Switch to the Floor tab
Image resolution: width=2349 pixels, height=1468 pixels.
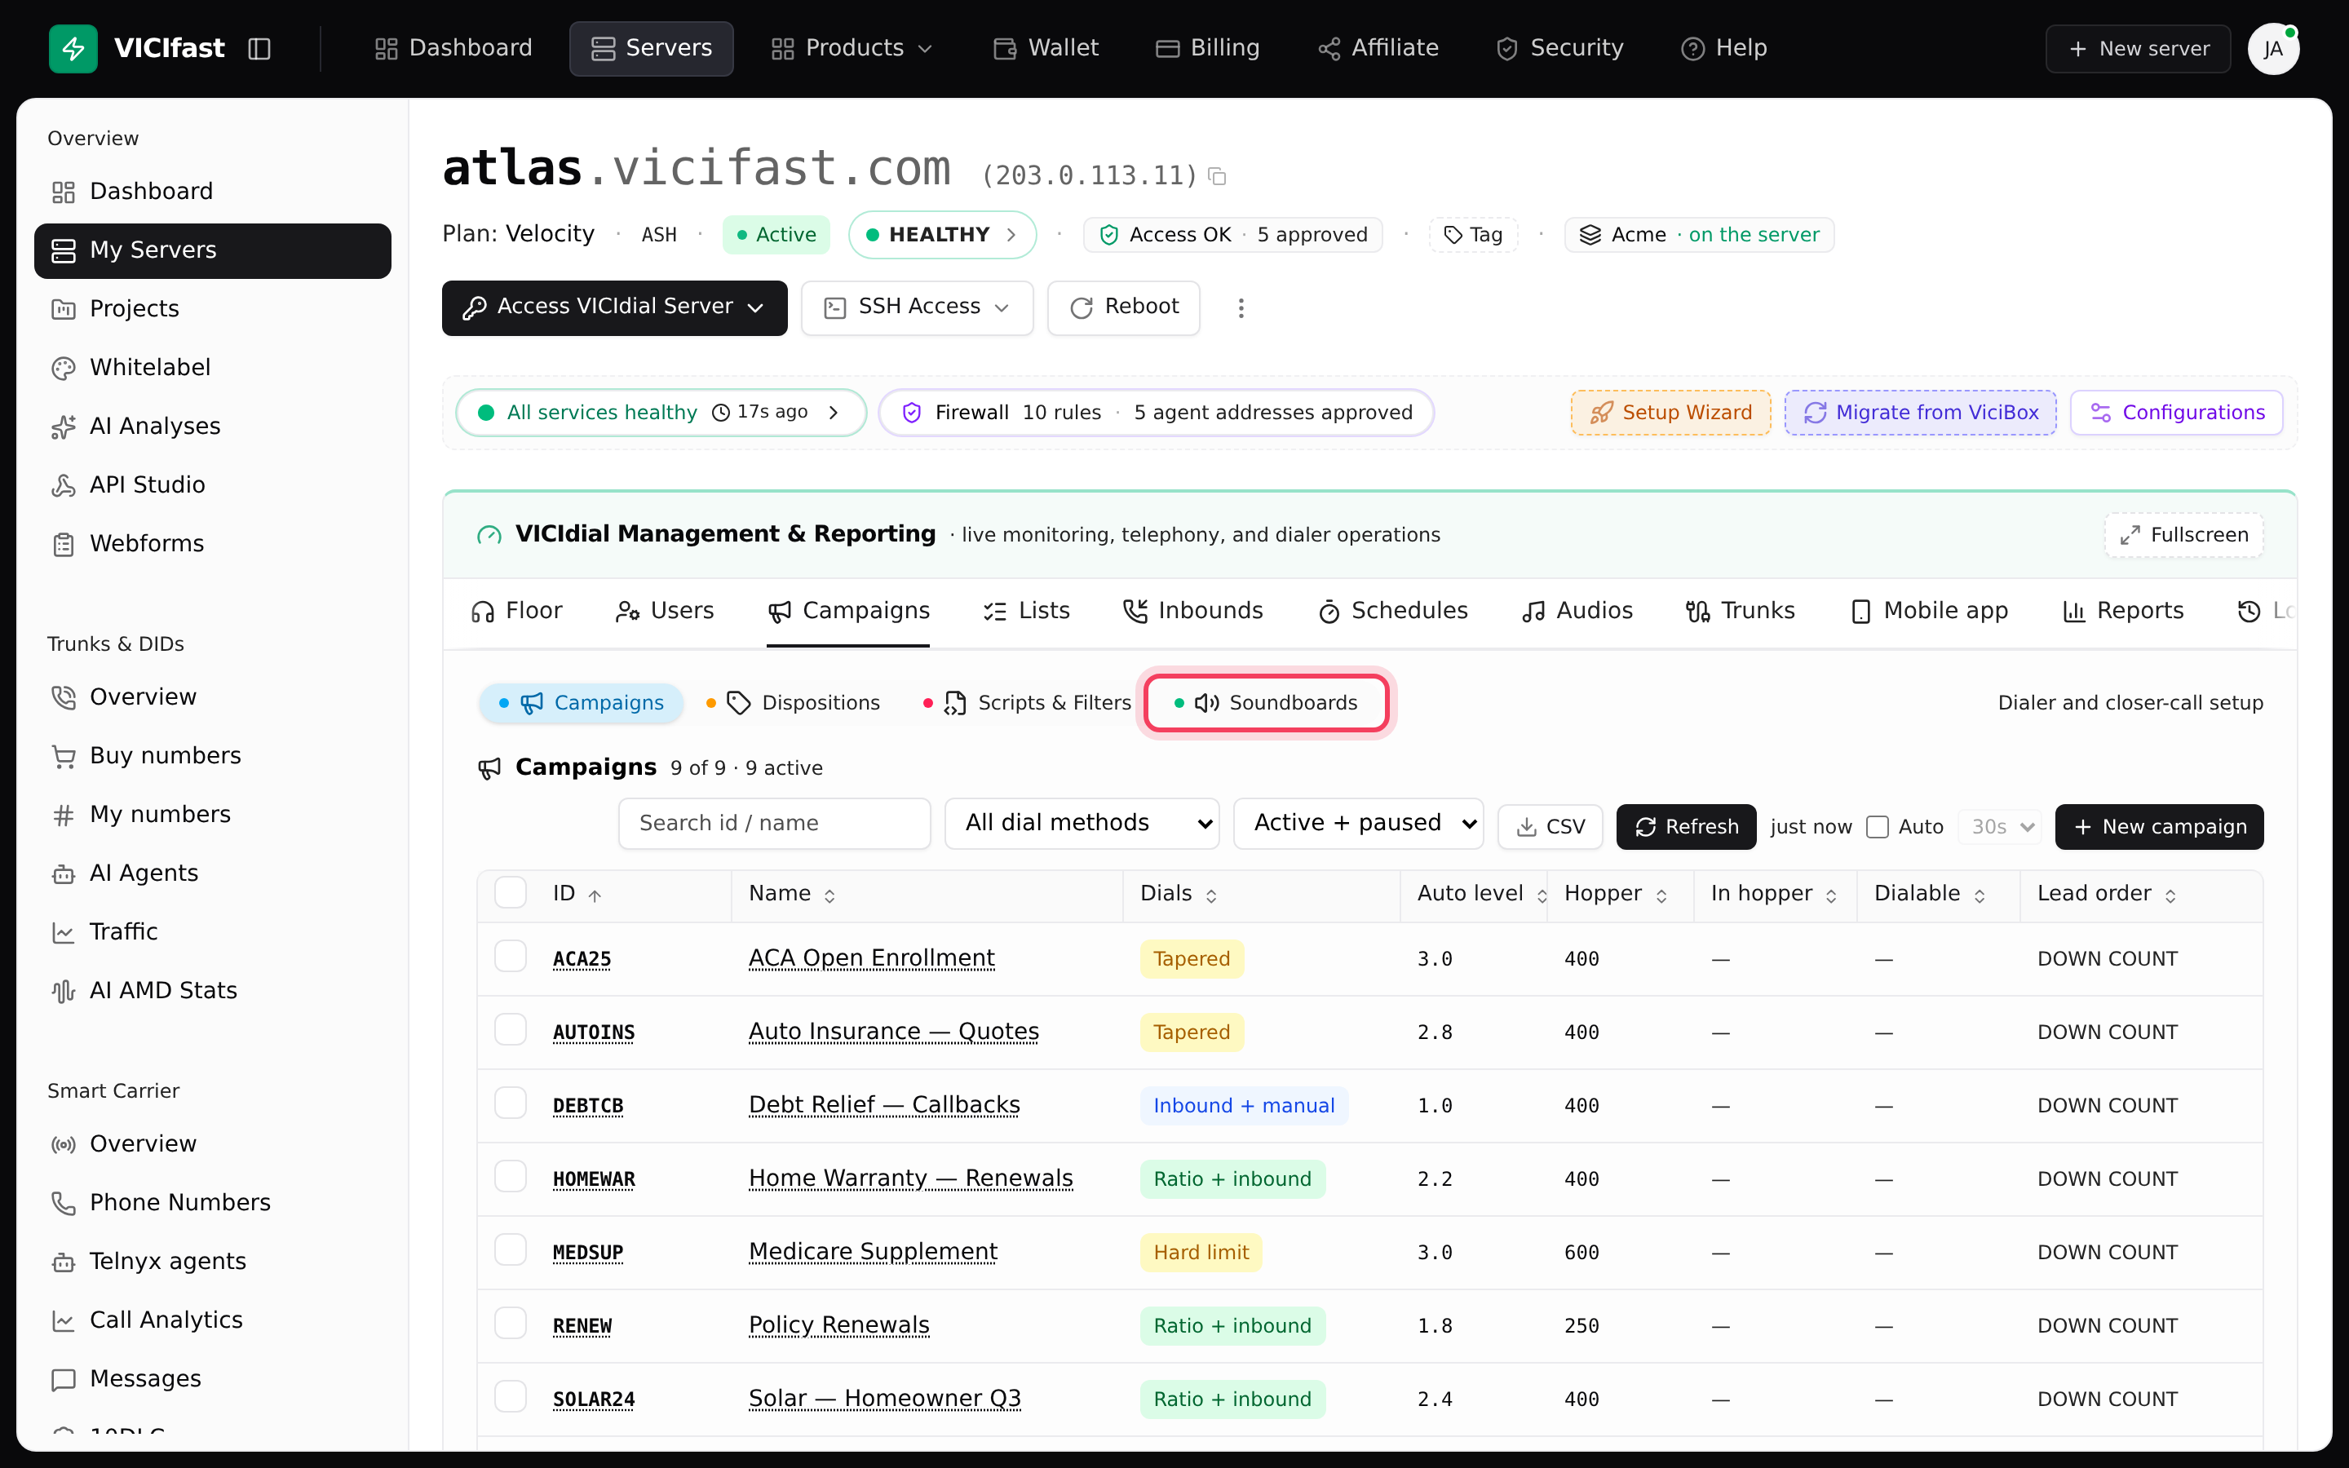coord(516,611)
